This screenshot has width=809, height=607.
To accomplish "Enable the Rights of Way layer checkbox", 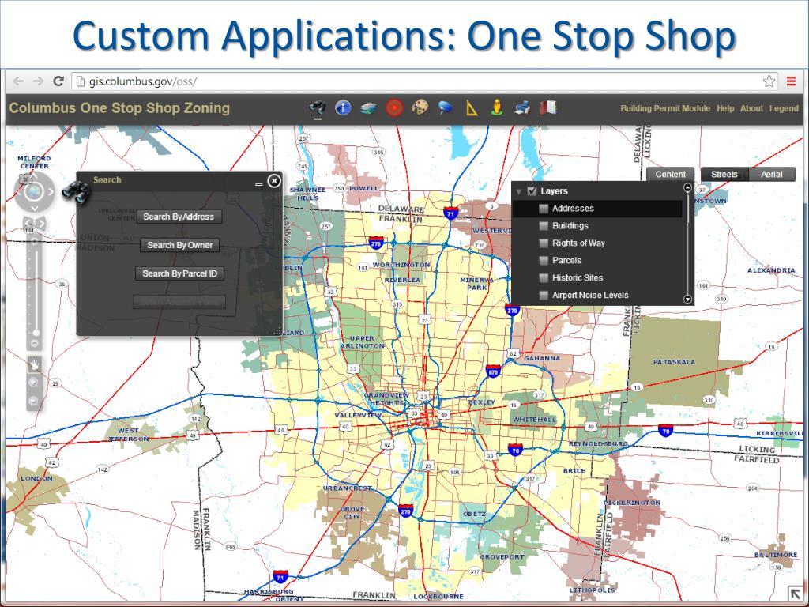I will coord(544,243).
